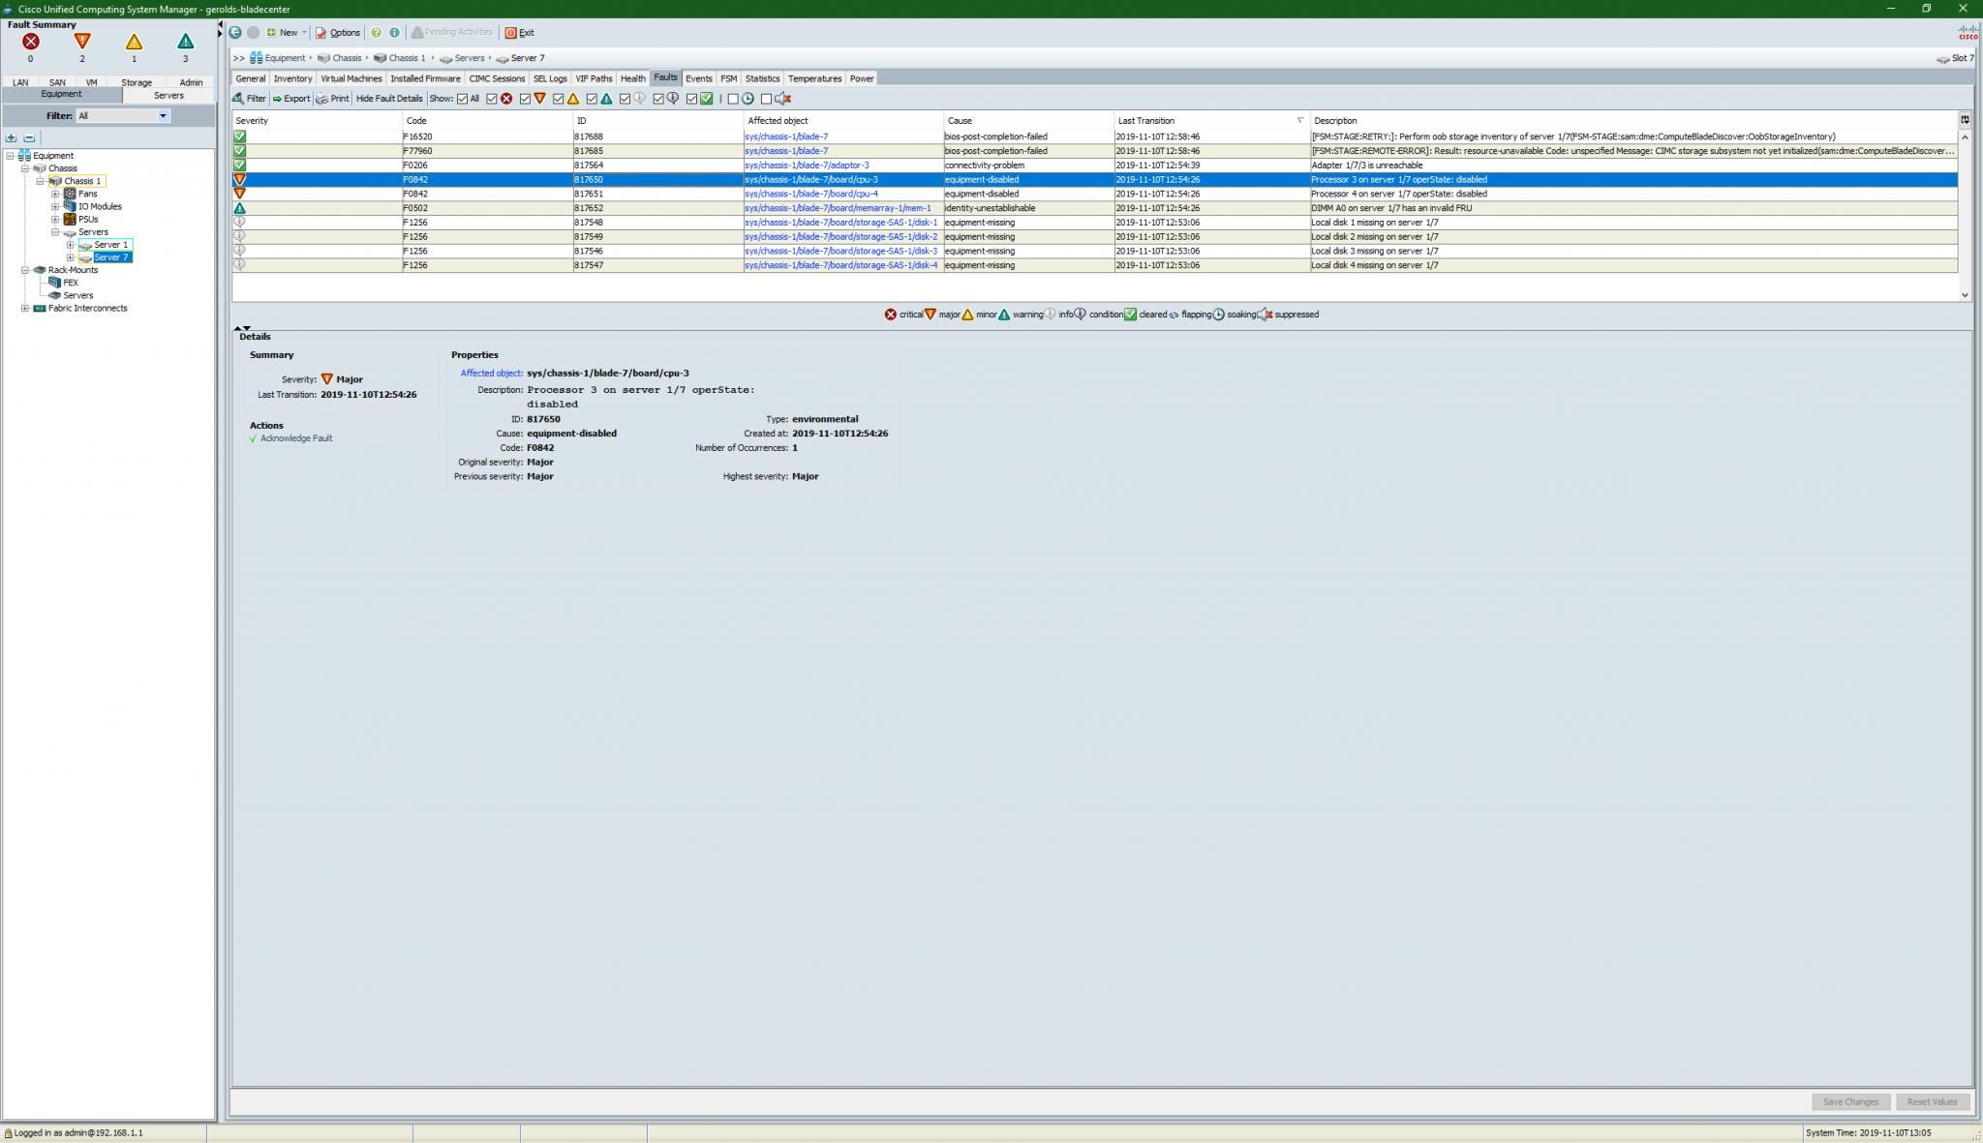Toggle the info severity filter checkbox
The image size is (1983, 1143).
(x=625, y=99)
